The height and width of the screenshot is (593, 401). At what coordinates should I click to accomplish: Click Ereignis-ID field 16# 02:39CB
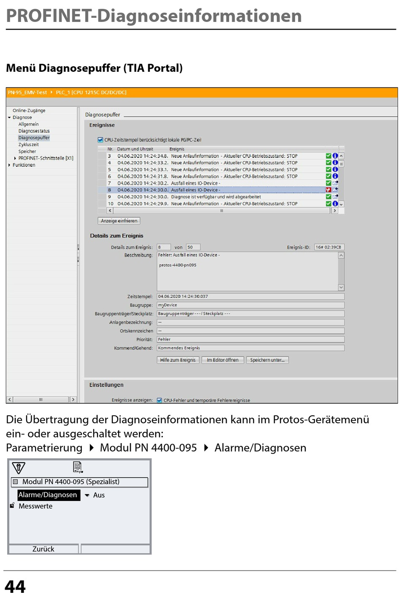(329, 247)
